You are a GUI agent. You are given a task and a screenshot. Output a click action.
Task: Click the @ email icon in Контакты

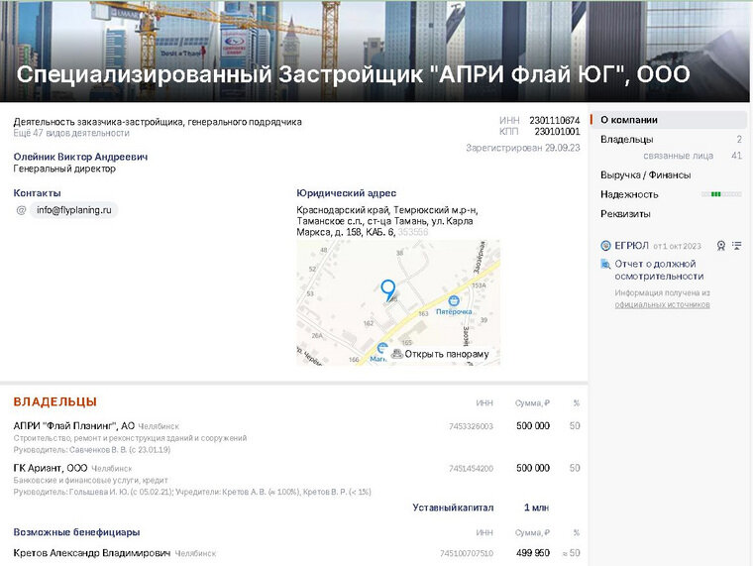(21, 210)
